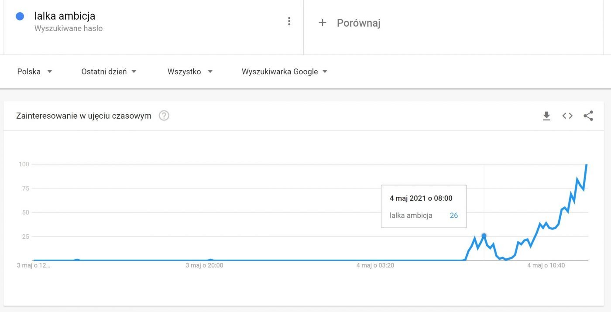The image size is (611, 312).
Task: Click the 'Zainteresowanie w ujęciu czasowym' heading
Action: (84, 116)
